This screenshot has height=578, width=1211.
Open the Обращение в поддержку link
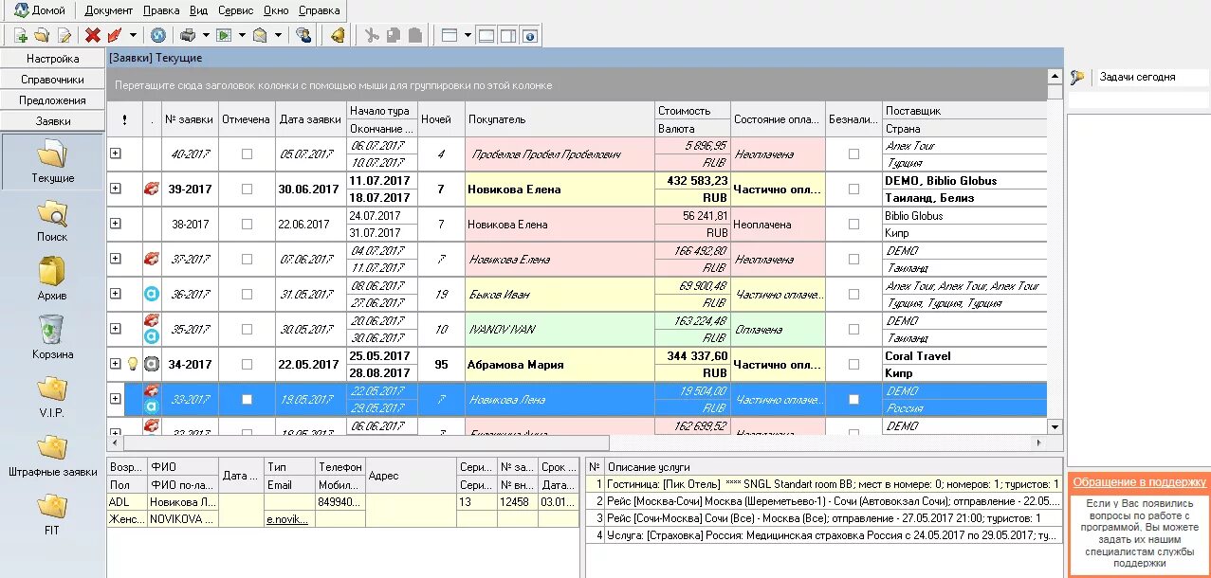point(1139,482)
